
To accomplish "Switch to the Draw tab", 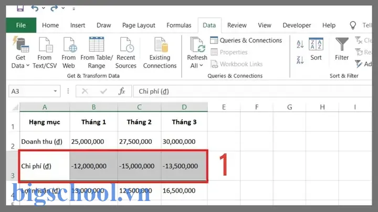I will [103, 25].
